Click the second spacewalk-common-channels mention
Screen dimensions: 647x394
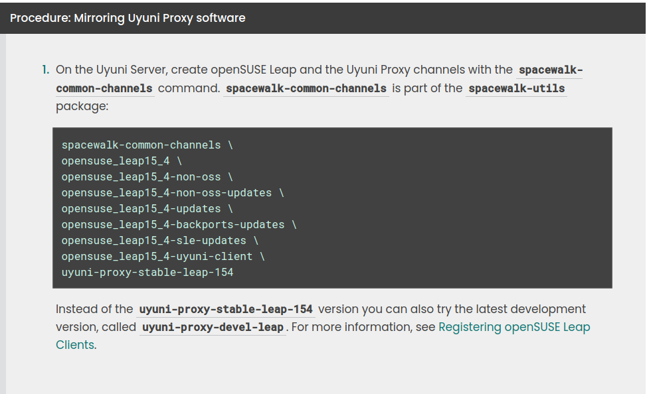(306, 88)
